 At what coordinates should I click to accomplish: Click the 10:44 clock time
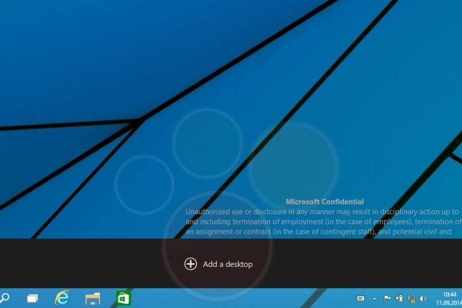pos(449,295)
